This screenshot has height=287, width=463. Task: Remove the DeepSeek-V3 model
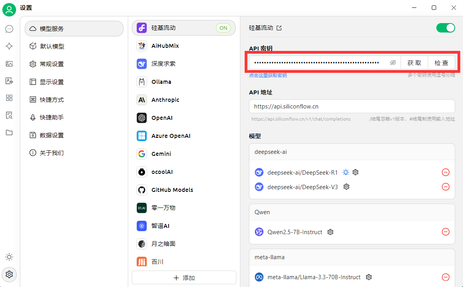click(x=446, y=187)
